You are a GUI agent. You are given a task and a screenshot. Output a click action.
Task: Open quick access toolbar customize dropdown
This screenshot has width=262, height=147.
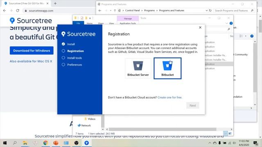click(x=90, y=18)
